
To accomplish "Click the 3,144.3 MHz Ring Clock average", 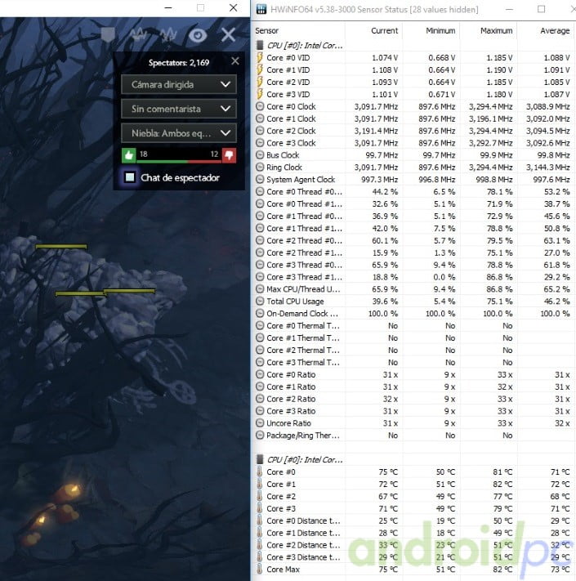I will coord(548,168).
